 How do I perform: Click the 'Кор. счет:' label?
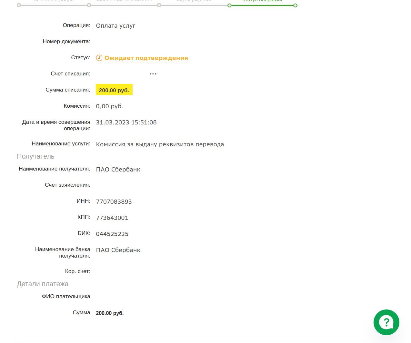tap(77, 271)
